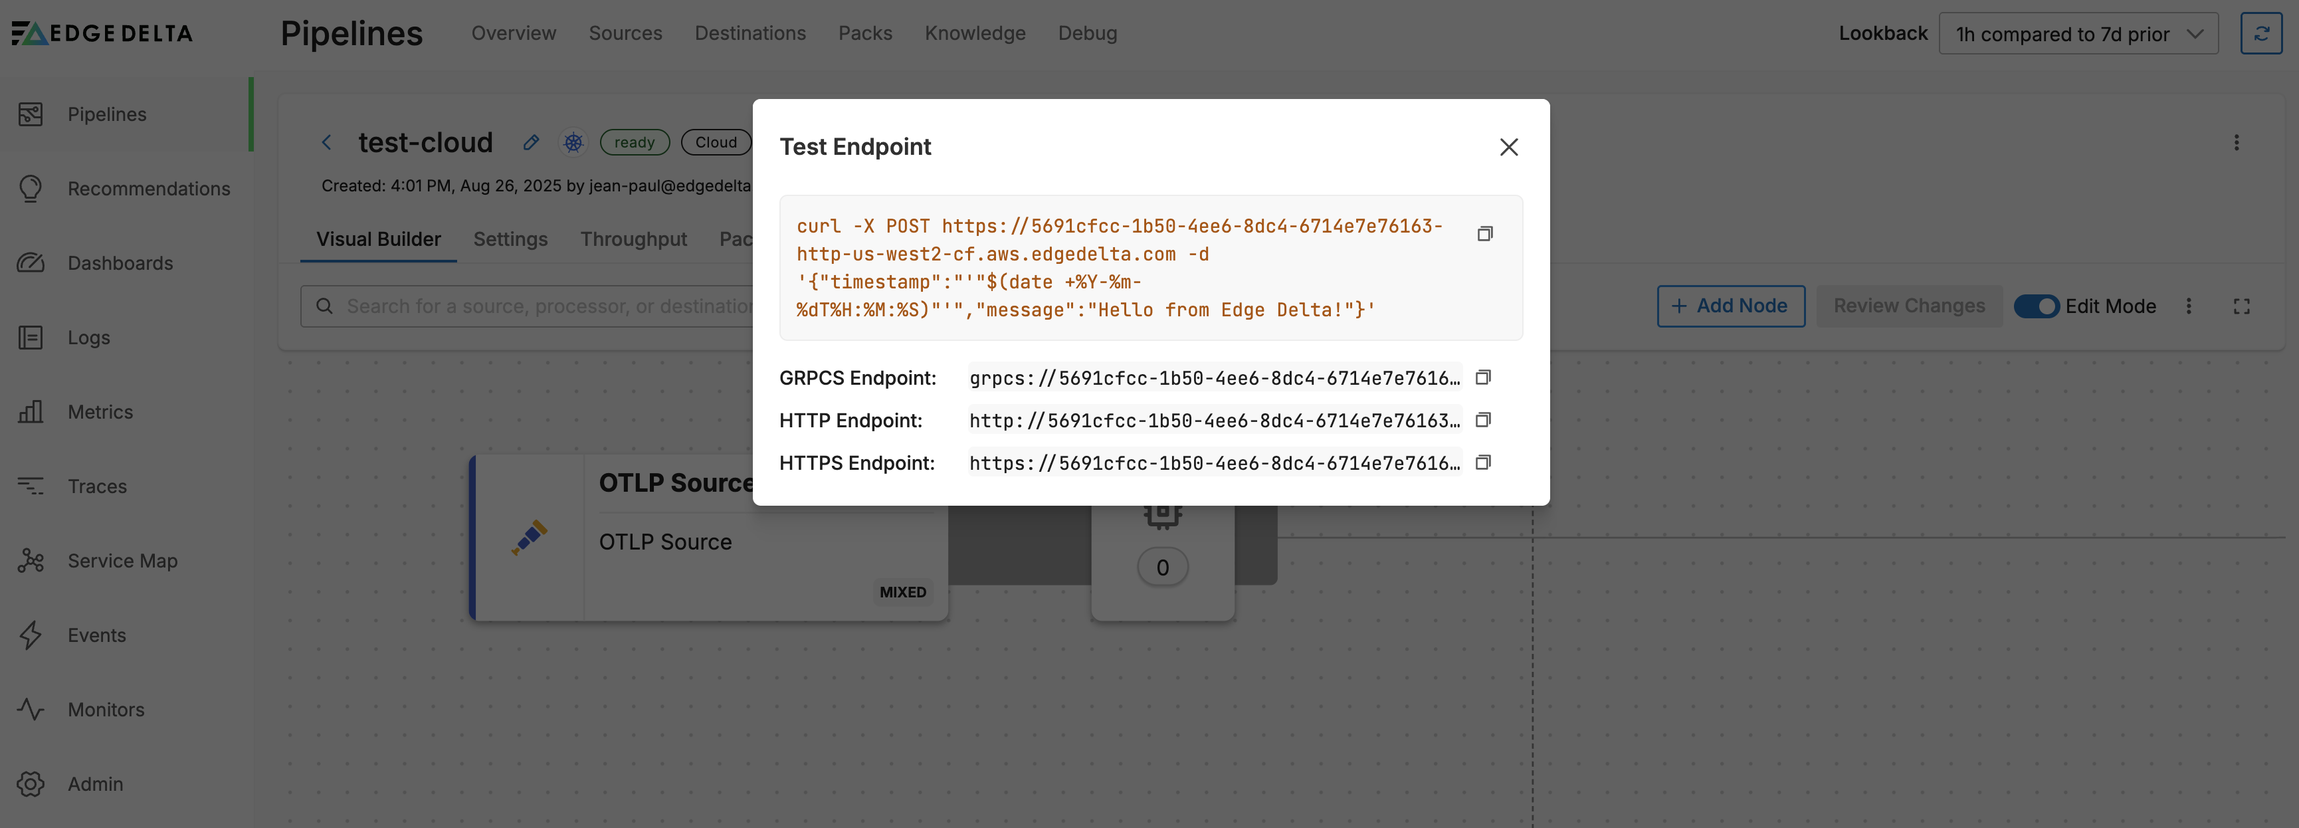
Task: Copy the HTTPS endpoint URL
Action: click(x=1483, y=463)
